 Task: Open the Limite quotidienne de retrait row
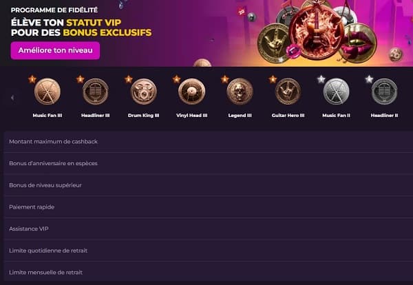pyautogui.click(x=209, y=251)
